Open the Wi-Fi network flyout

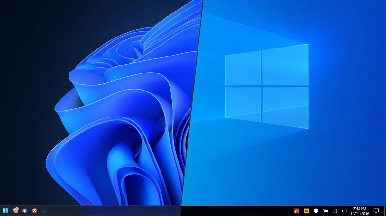point(335,211)
